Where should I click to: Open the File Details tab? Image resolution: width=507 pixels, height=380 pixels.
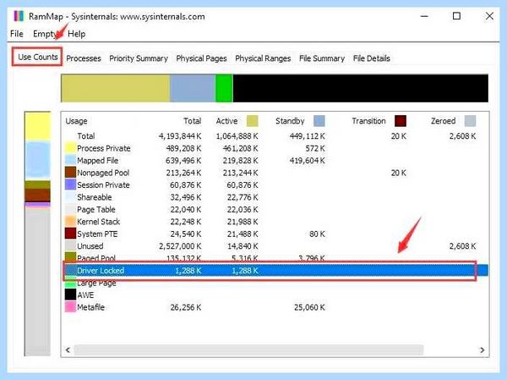[372, 58]
